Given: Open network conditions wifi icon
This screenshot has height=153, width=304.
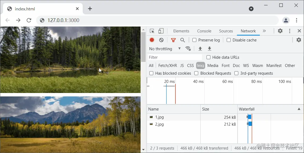Looking at the screenshot, I should point(188,49).
